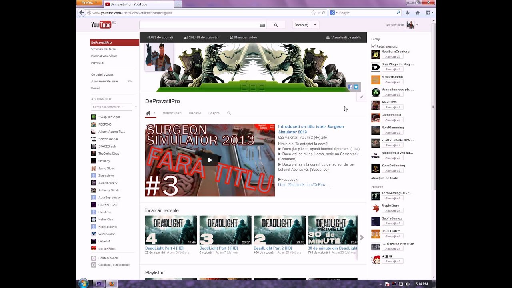Open Firefox in the taskbar
Image resolution: width=512 pixels, height=288 pixels.
(112, 284)
